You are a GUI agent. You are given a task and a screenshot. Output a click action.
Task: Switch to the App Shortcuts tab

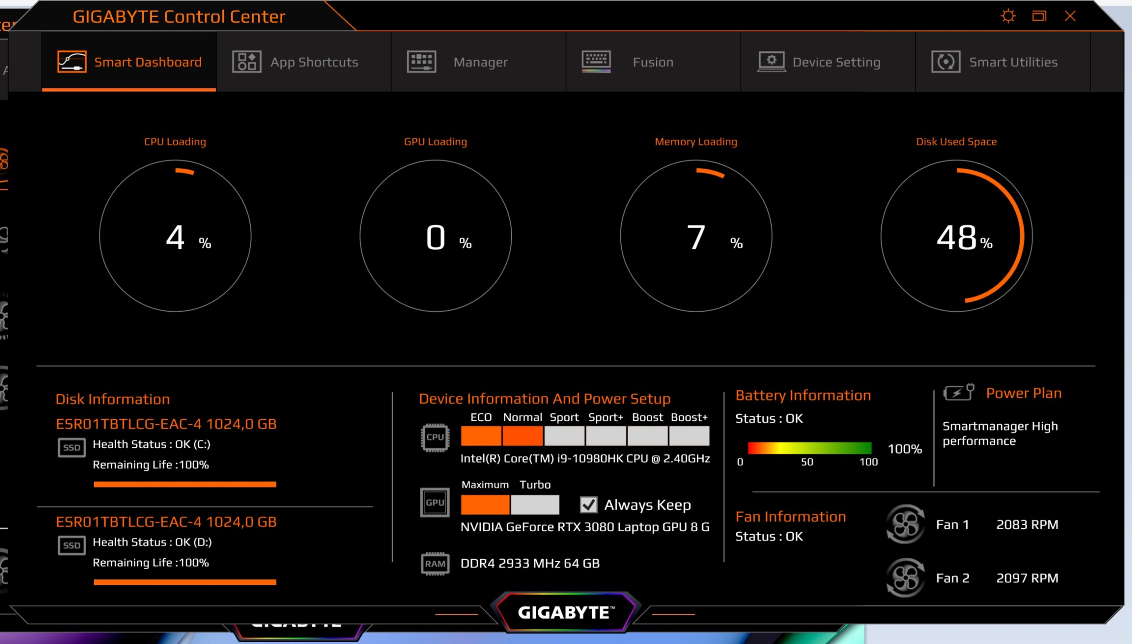click(x=303, y=62)
